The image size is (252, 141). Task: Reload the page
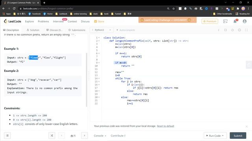pos(14,9)
